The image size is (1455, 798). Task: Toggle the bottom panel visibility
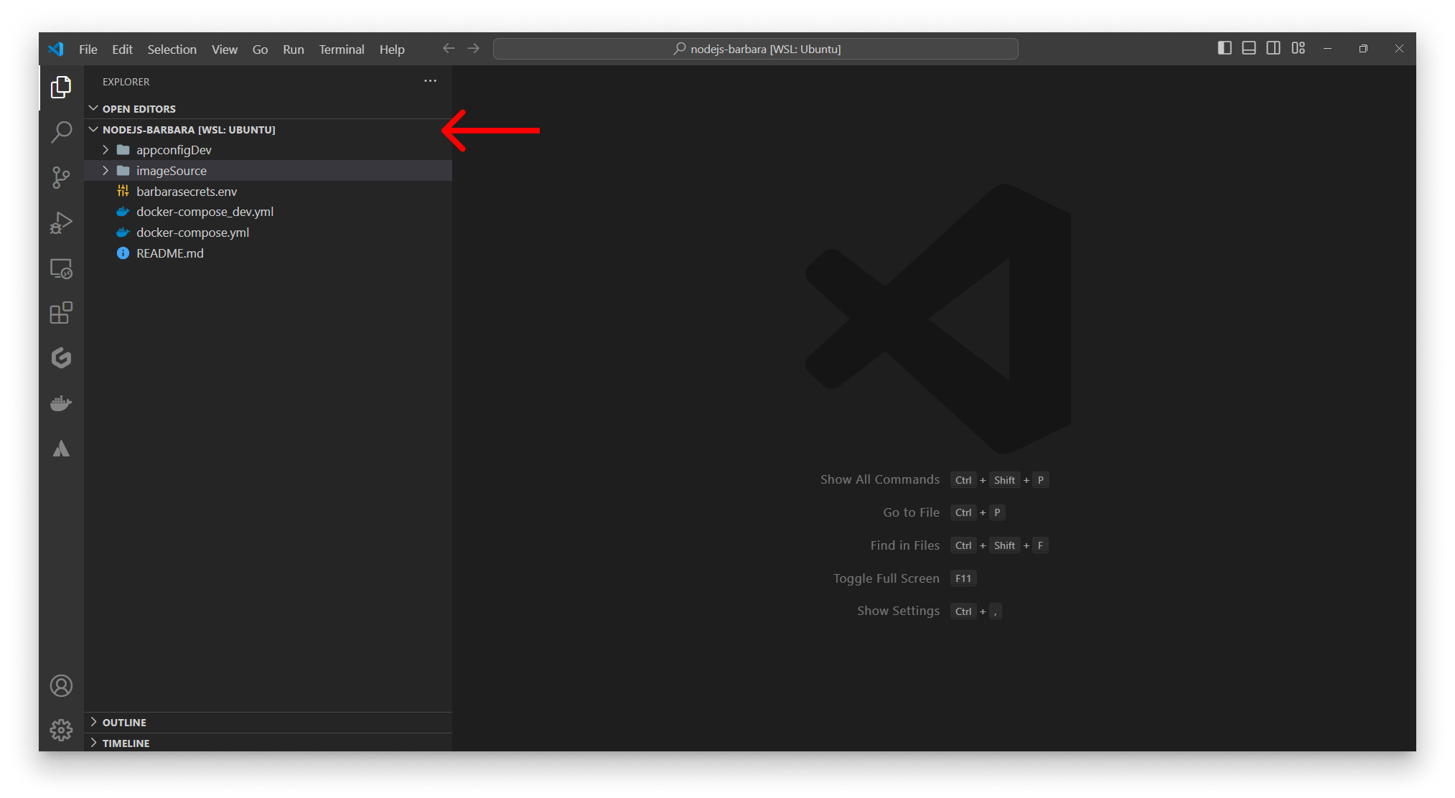click(x=1249, y=48)
